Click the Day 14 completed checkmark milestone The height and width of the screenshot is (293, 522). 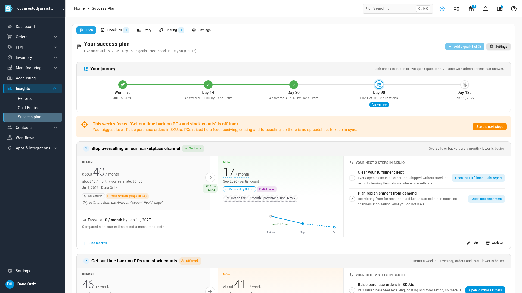coord(208,85)
